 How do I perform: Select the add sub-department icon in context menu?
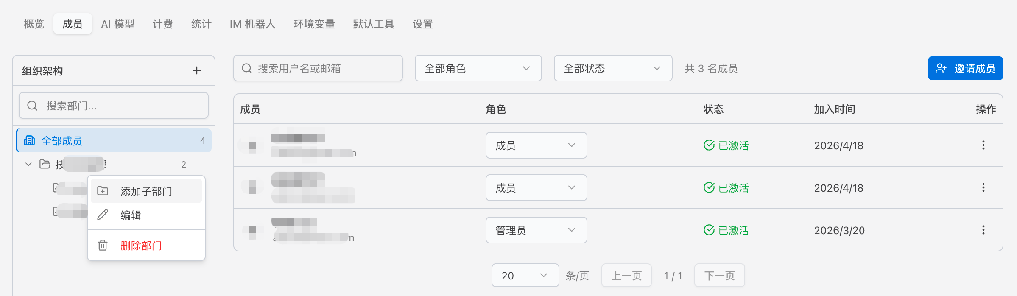(103, 191)
